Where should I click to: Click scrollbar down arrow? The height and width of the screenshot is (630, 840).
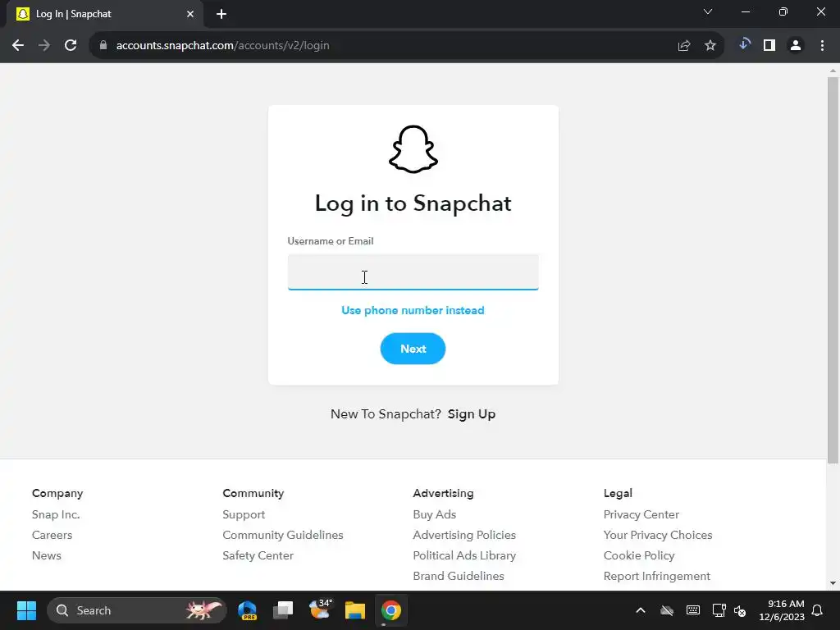coord(833,583)
